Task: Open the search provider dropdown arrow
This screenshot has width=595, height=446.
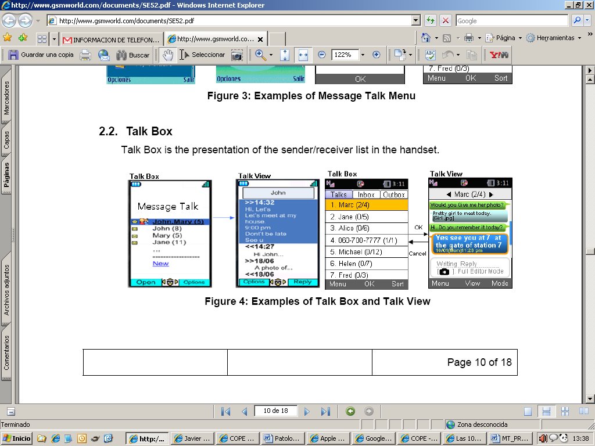Action: [x=587, y=20]
